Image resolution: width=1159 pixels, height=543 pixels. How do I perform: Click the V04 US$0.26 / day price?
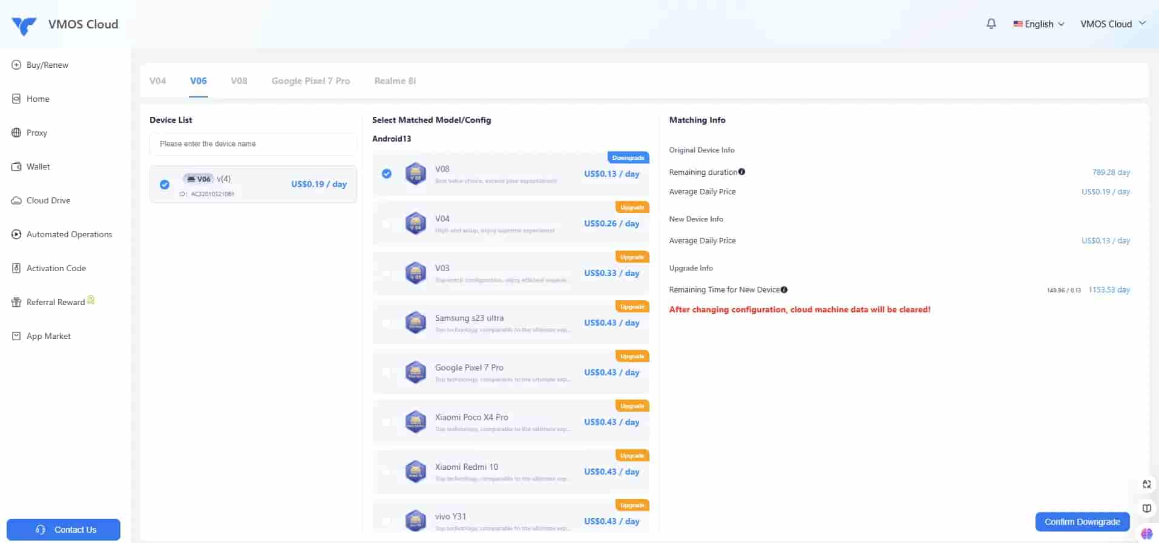(x=612, y=223)
